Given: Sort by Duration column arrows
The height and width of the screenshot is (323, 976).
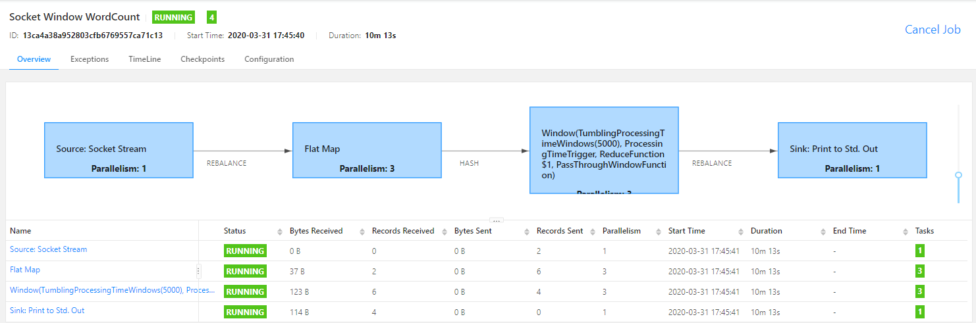Looking at the screenshot, I should [x=823, y=232].
